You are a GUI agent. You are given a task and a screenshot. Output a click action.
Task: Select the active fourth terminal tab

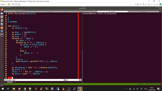pos(112,12)
